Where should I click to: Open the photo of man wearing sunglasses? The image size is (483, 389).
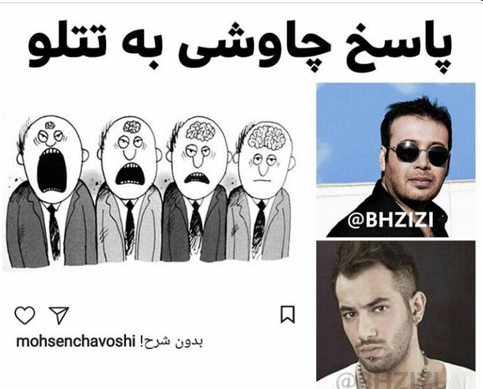[396, 160]
